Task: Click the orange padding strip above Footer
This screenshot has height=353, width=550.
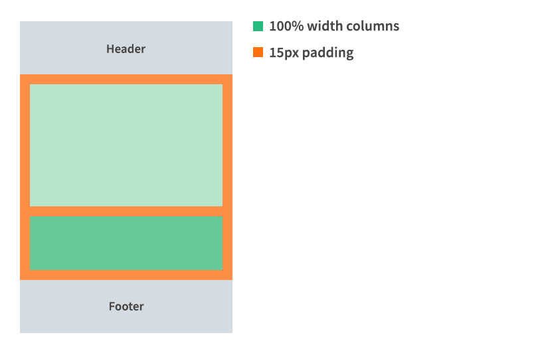Action: tap(126, 275)
